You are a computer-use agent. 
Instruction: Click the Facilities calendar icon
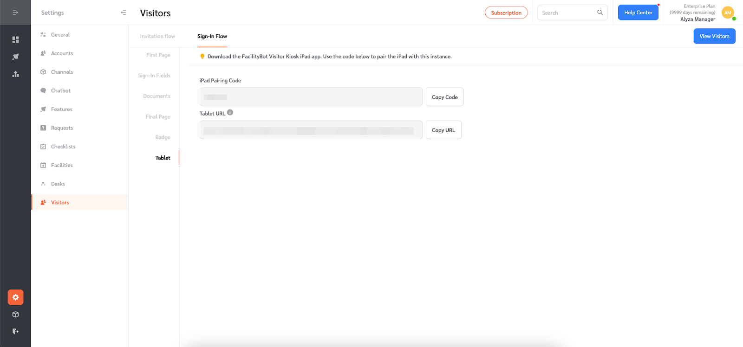click(43, 165)
